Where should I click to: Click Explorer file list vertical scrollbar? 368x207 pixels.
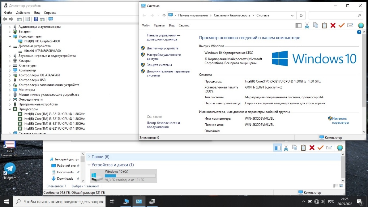pos(343,168)
